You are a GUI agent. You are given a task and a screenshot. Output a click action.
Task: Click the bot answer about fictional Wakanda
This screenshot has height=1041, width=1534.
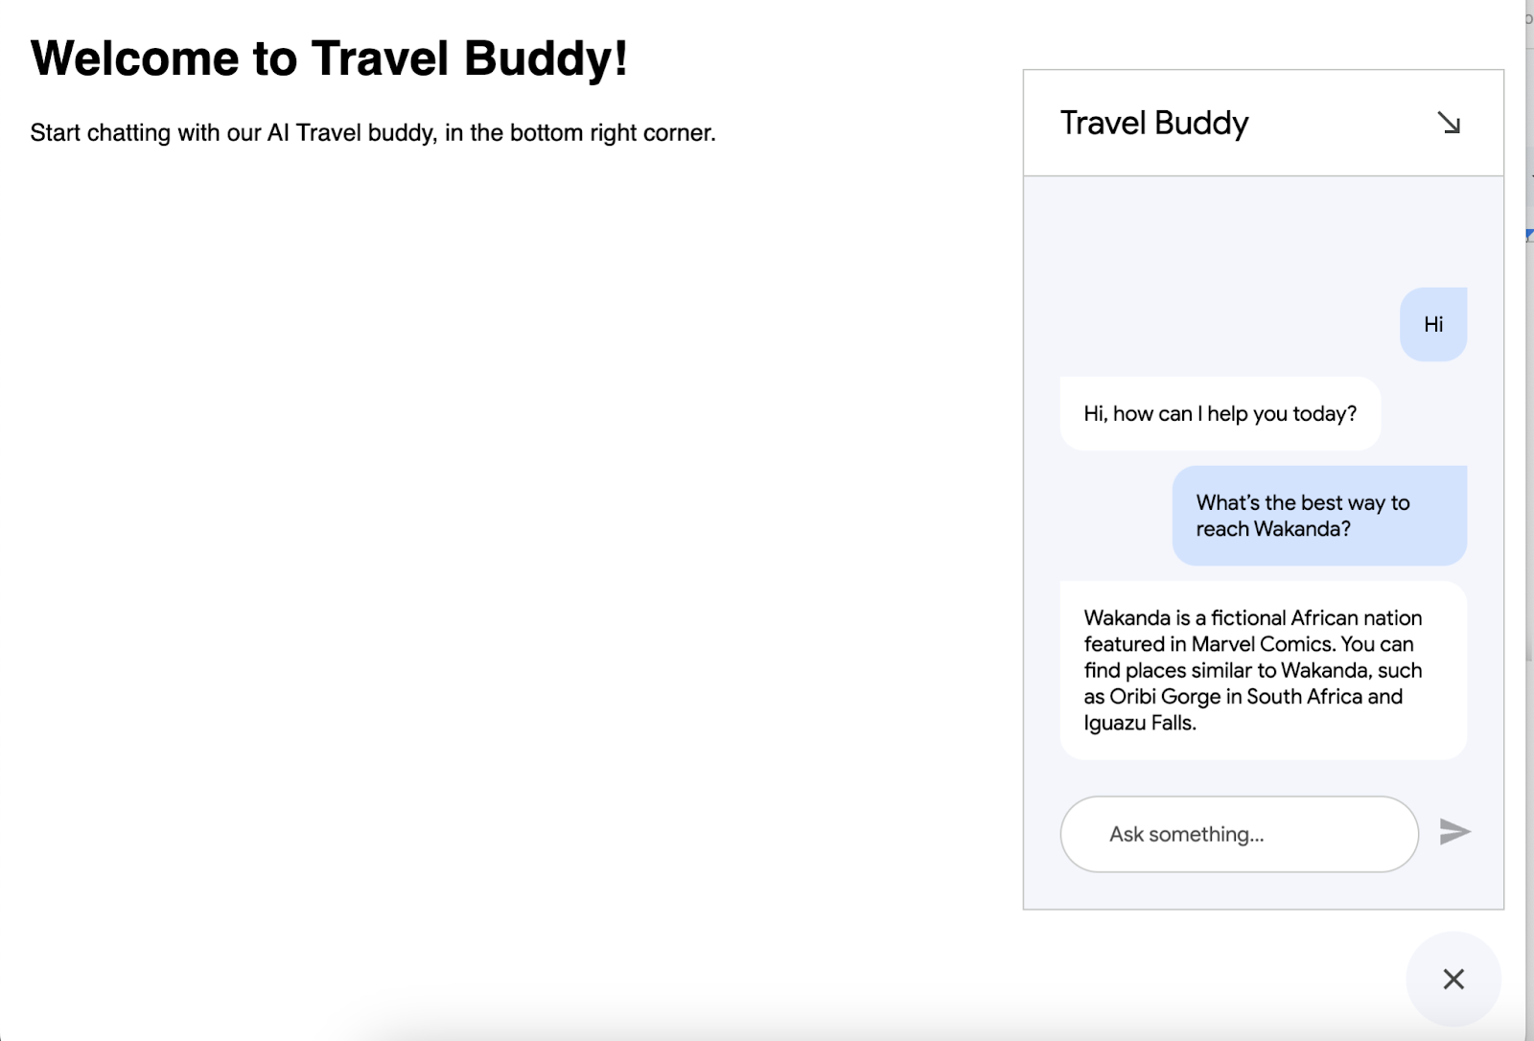coord(1262,670)
